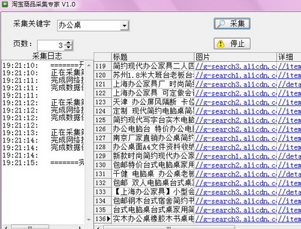Select title cell 办公桌面A4文件资料收纳
Viewport: 301px width, 229px height.
click(x=153, y=147)
